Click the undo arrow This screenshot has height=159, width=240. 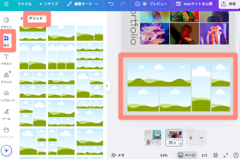point(111,4)
